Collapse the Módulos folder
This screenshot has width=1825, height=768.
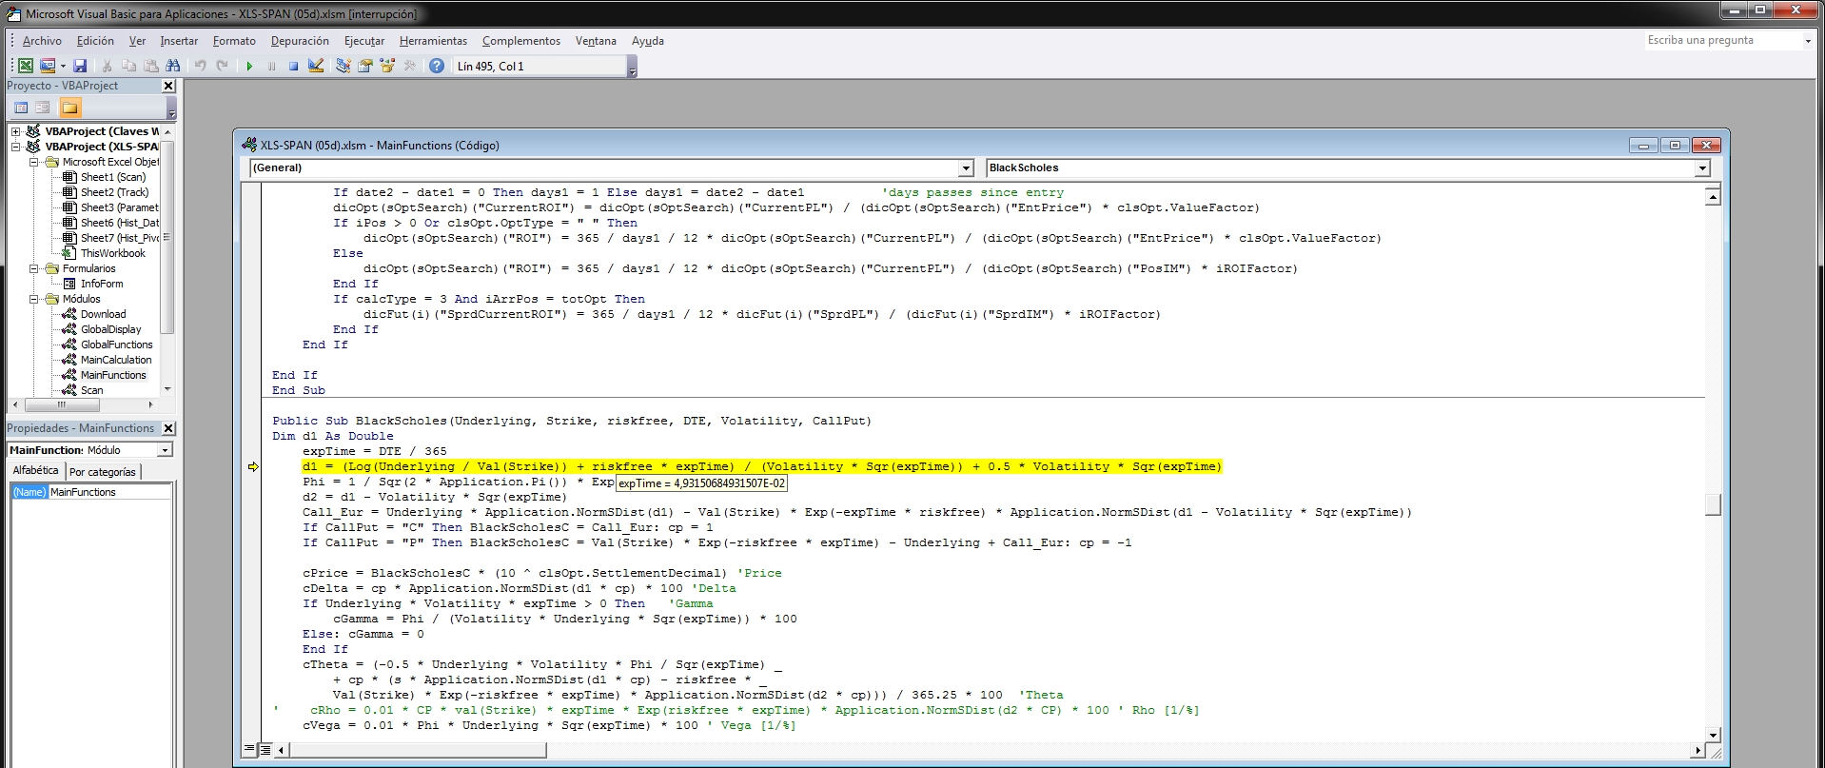[x=33, y=299]
